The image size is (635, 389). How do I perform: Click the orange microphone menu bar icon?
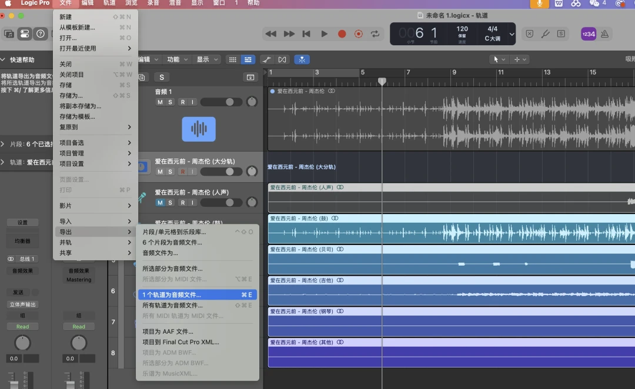539,4
